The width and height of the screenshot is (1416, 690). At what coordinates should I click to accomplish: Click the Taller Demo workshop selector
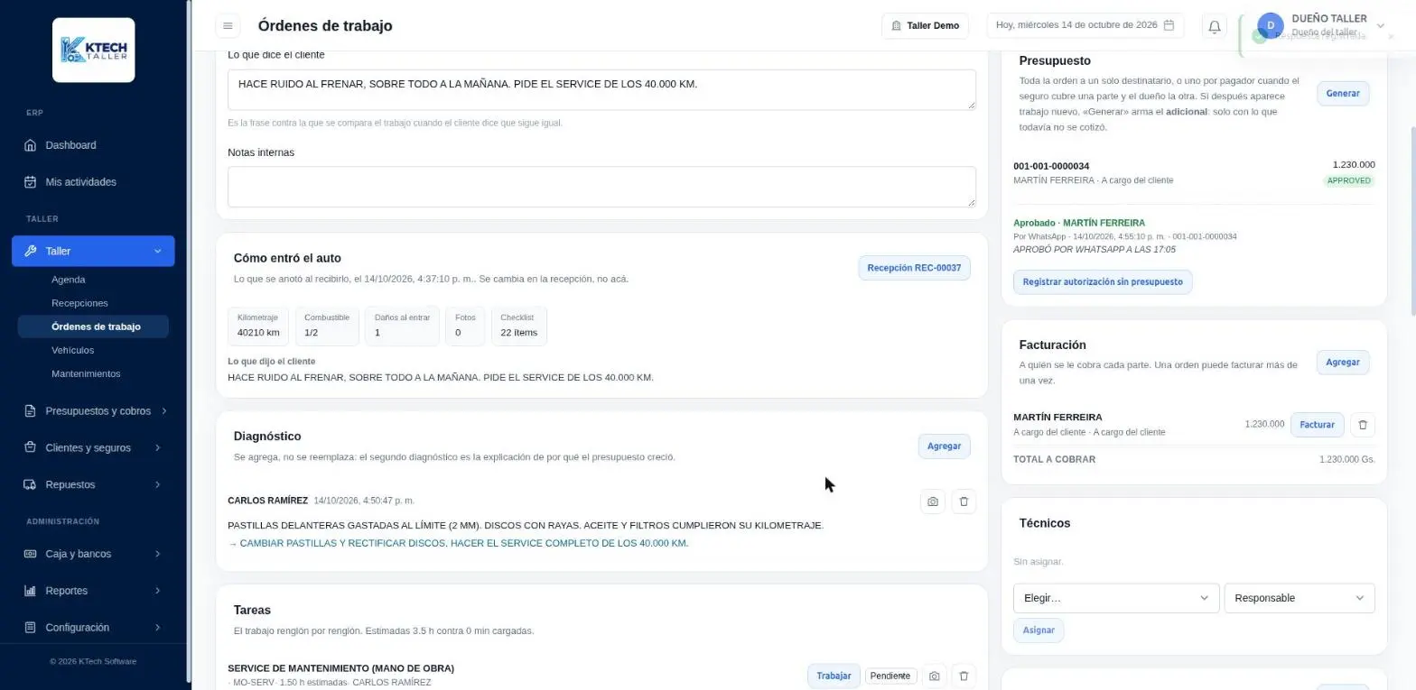(925, 26)
